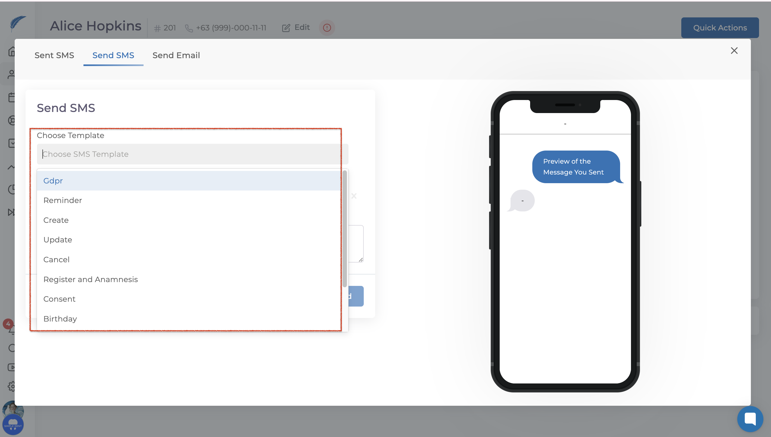The height and width of the screenshot is (437, 771).
Task: Close the SMS modal dialog
Action: point(734,51)
